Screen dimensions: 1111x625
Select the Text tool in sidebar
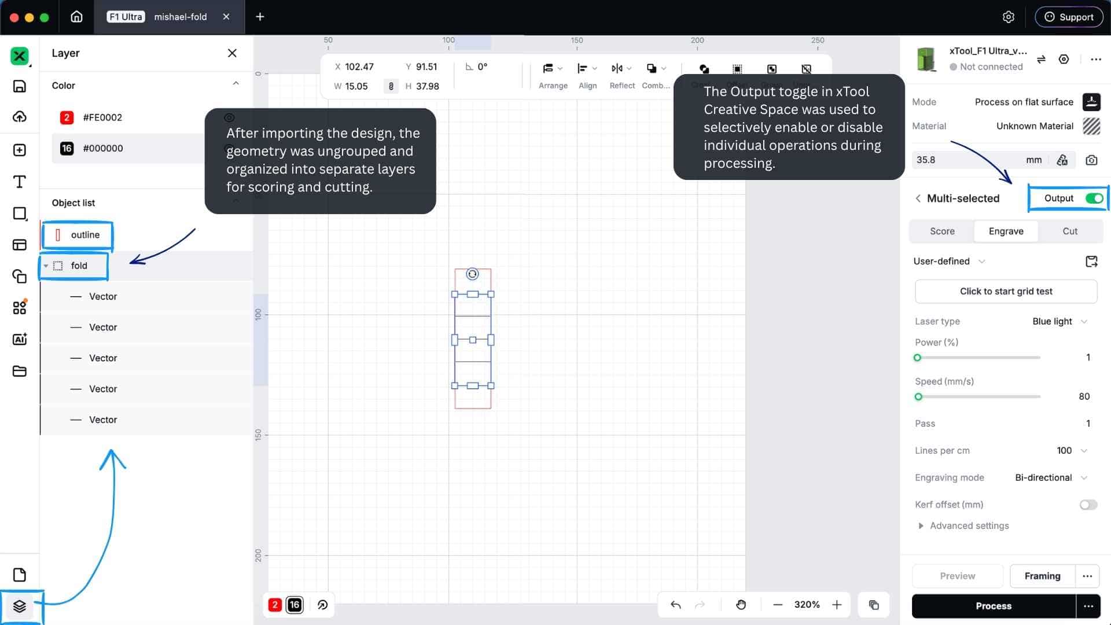(20, 182)
